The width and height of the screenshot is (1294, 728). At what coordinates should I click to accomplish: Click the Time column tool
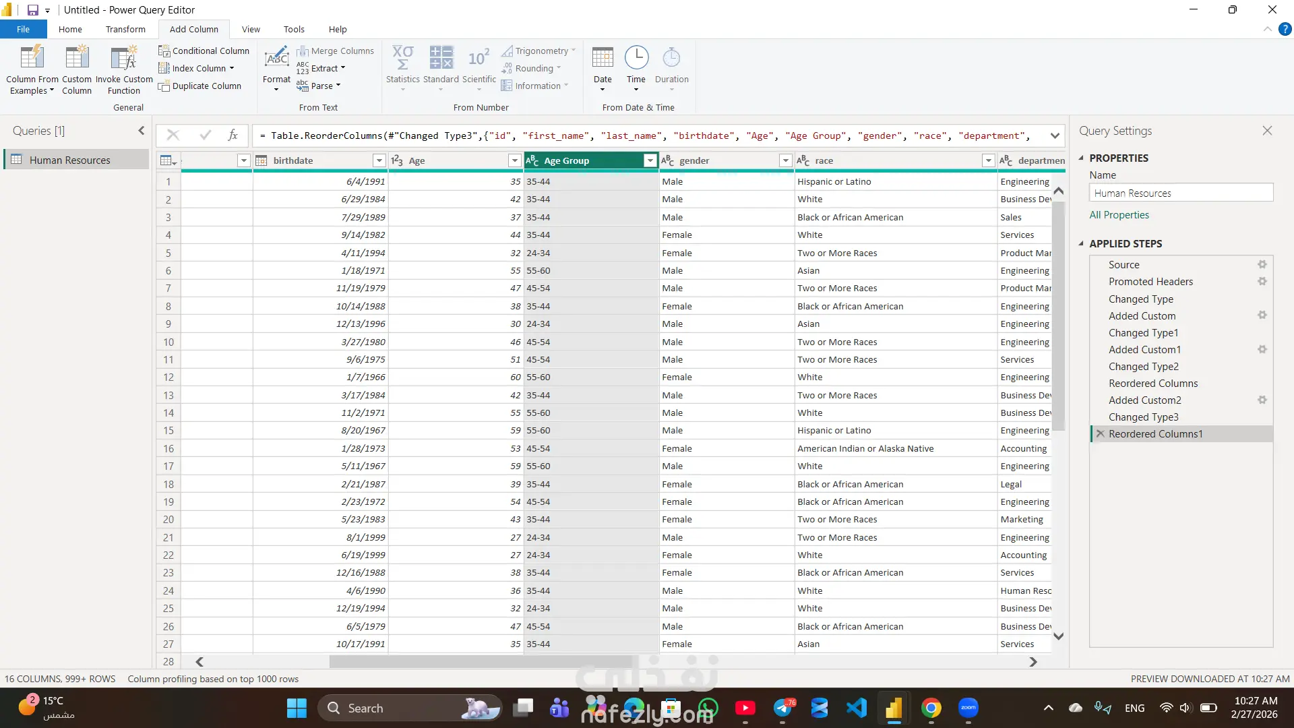pyautogui.click(x=636, y=59)
